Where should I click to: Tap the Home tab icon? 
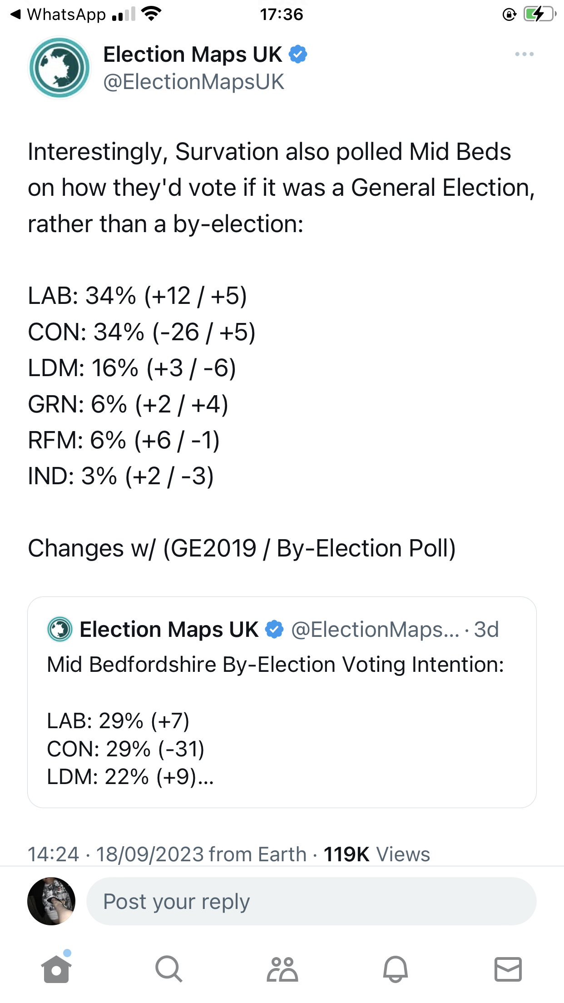[x=56, y=969]
